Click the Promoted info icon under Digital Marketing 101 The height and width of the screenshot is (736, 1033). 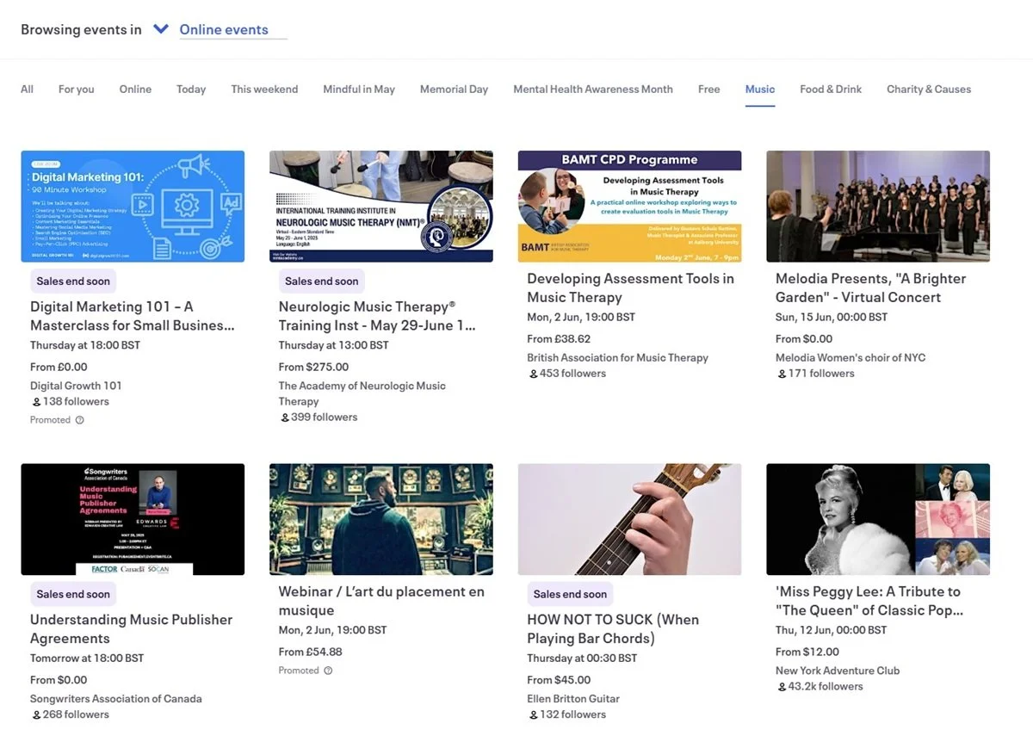tap(78, 419)
